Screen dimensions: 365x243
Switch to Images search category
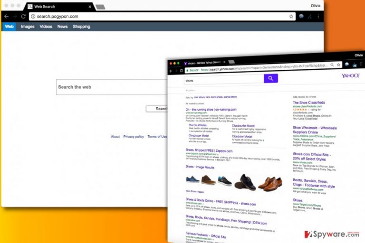coord(28,27)
